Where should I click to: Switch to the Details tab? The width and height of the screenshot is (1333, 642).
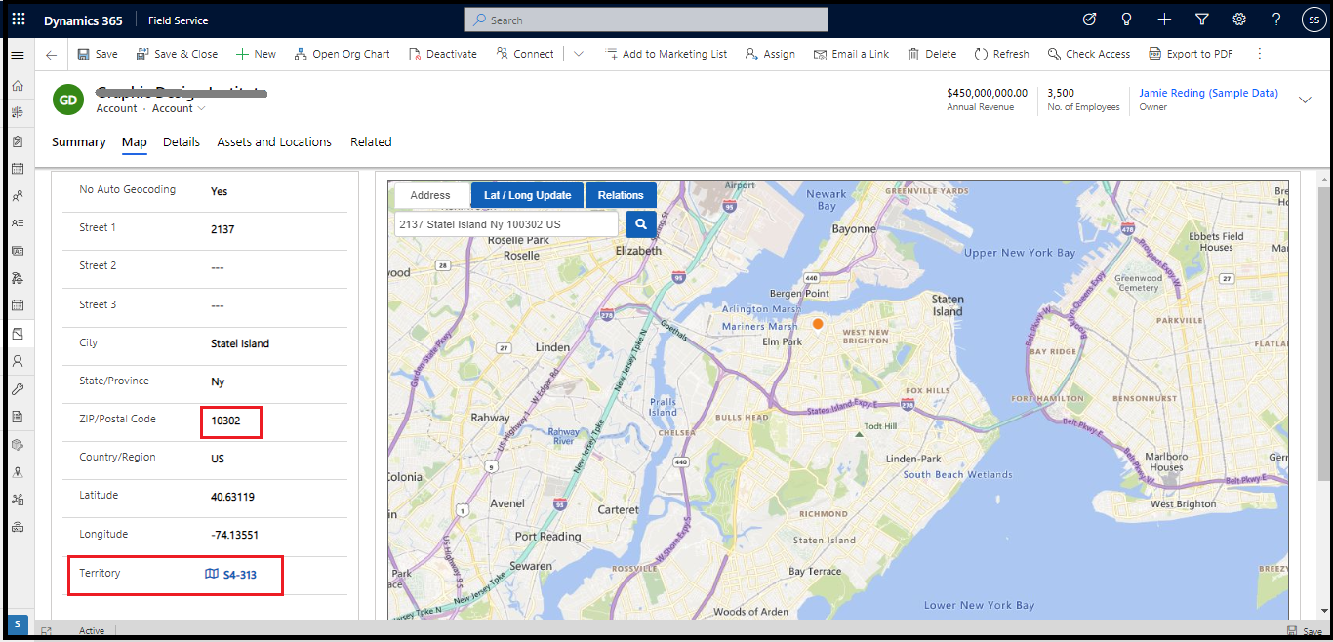[181, 141]
